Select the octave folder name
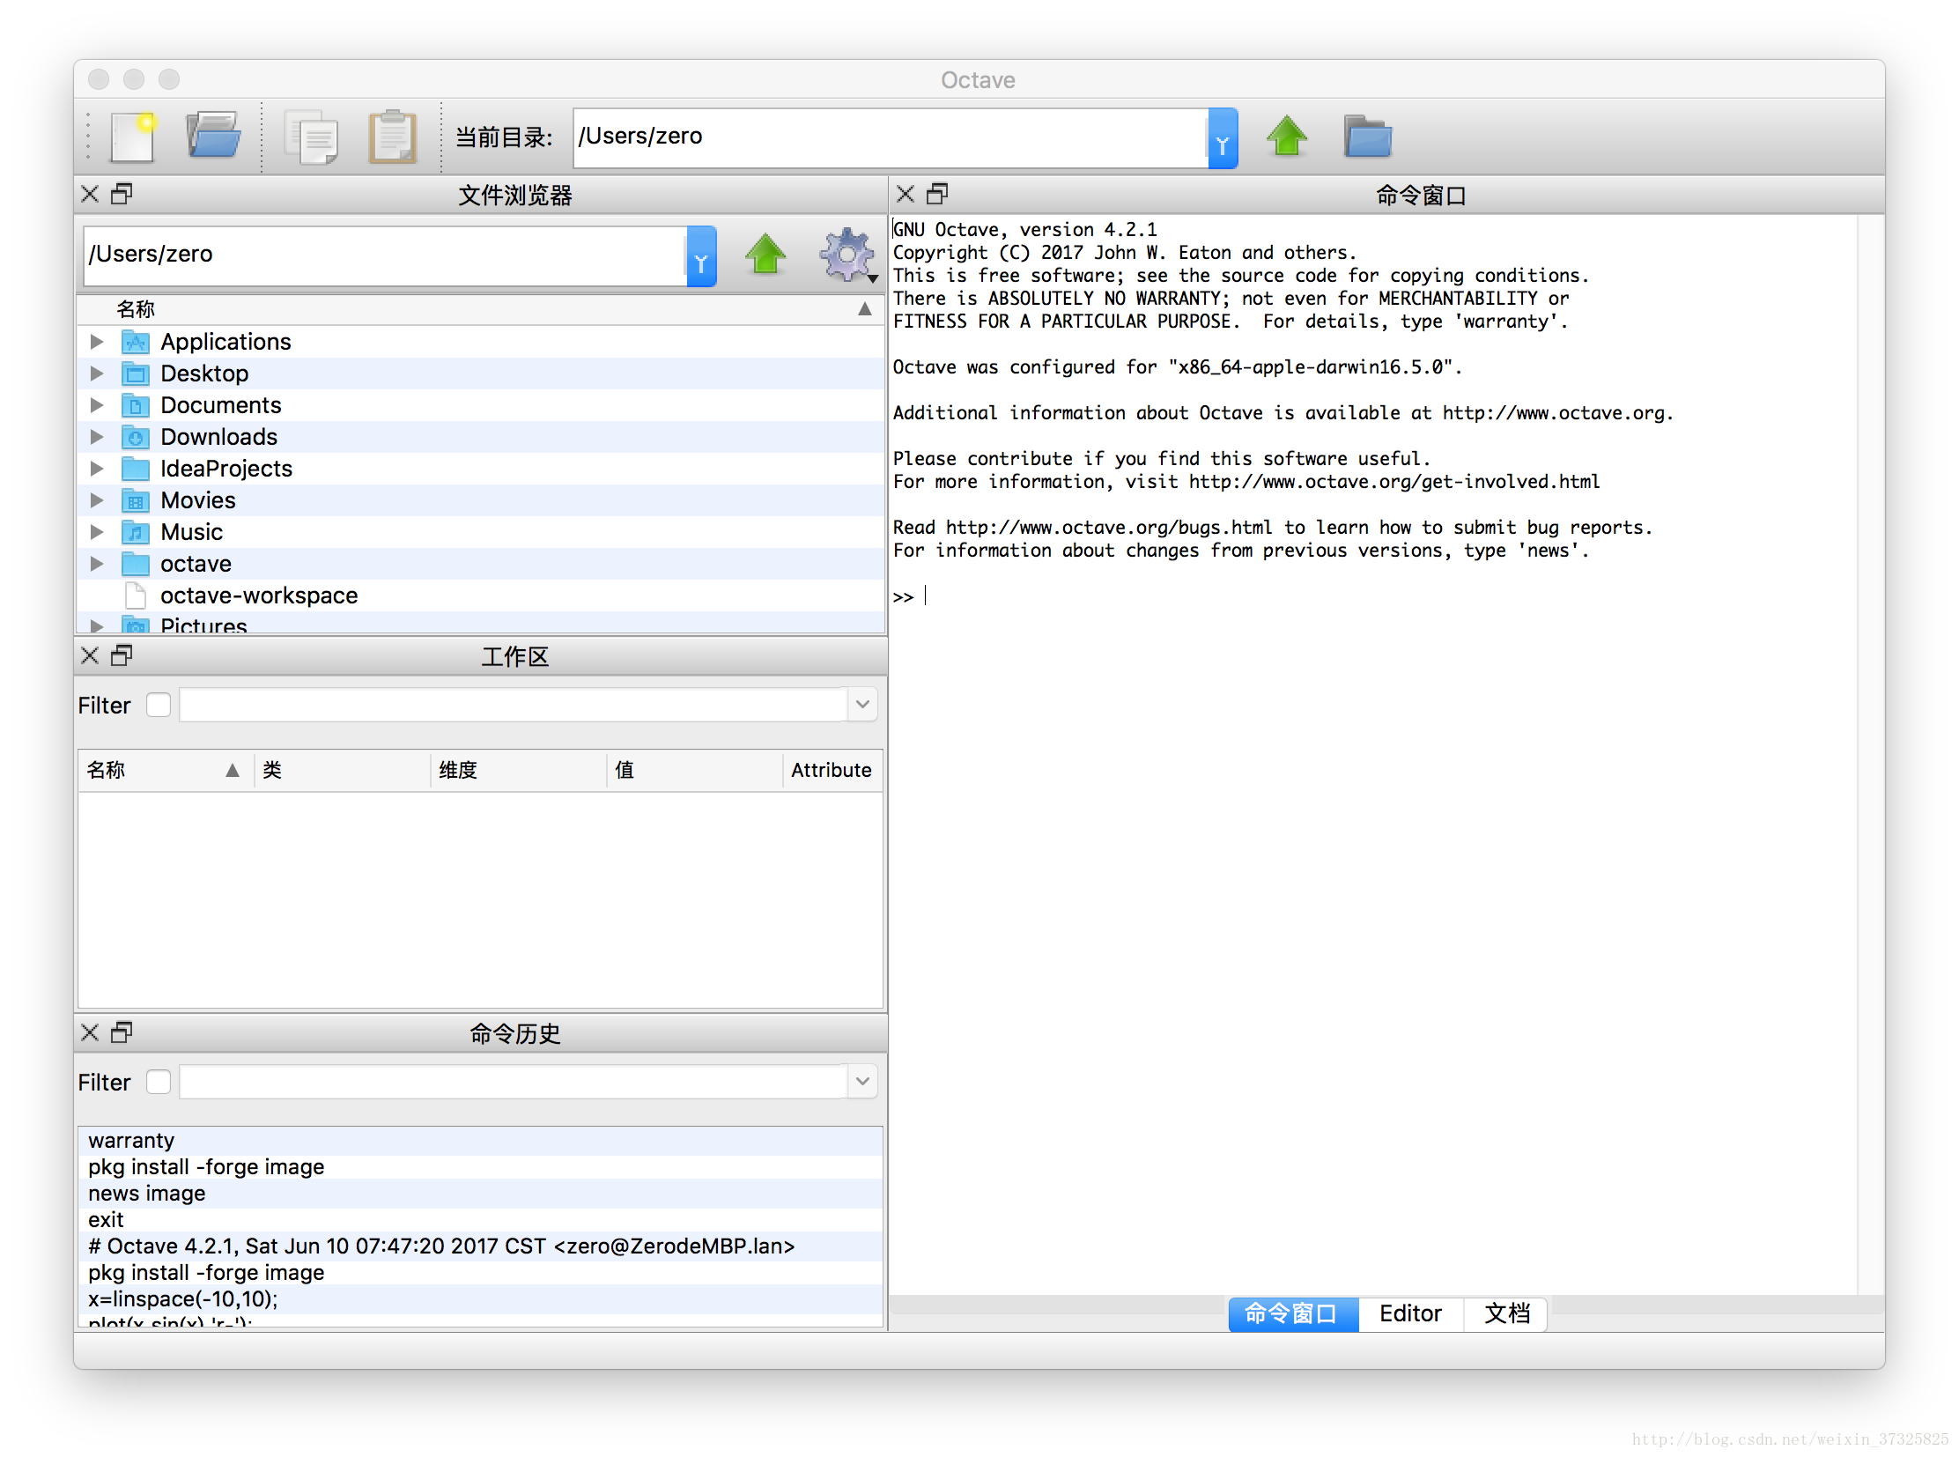Screen dimensions: 1959x1457 (x=196, y=565)
